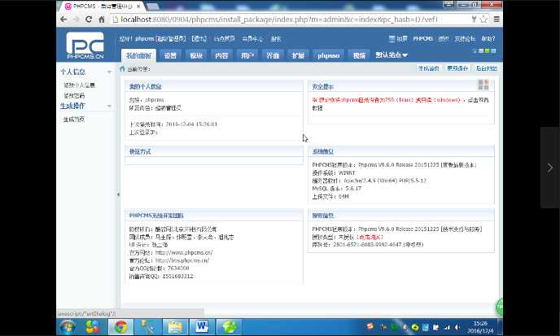Open the 授权 link
This screenshot has width=560, height=336.
pos(444,38)
